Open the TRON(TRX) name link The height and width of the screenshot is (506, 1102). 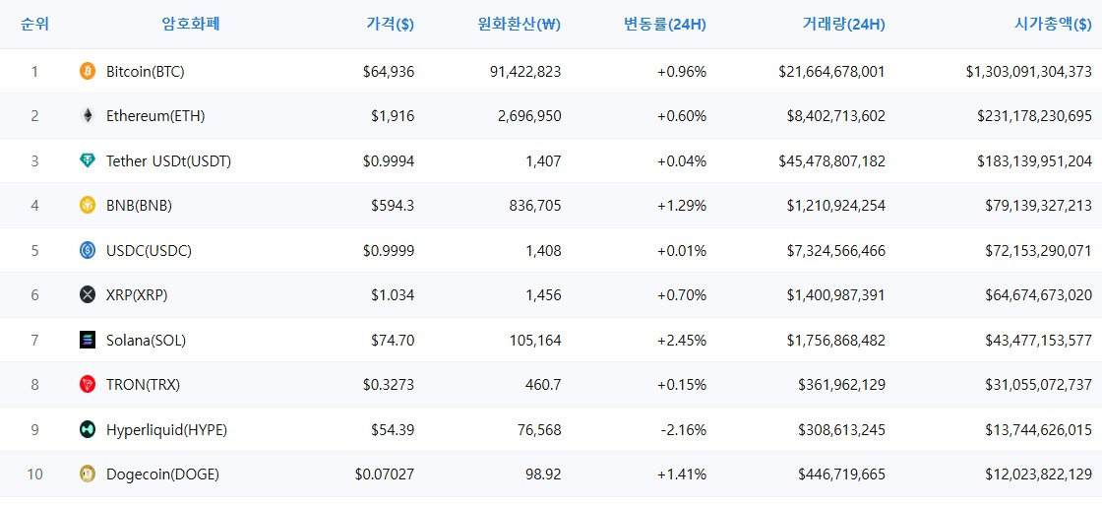(x=144, y=385)
